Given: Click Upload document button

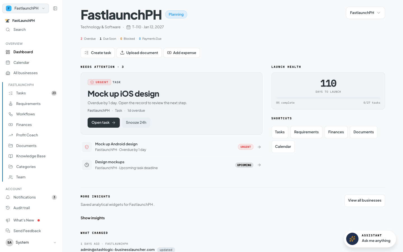Looking at the screenshot, I should point(139,53).
